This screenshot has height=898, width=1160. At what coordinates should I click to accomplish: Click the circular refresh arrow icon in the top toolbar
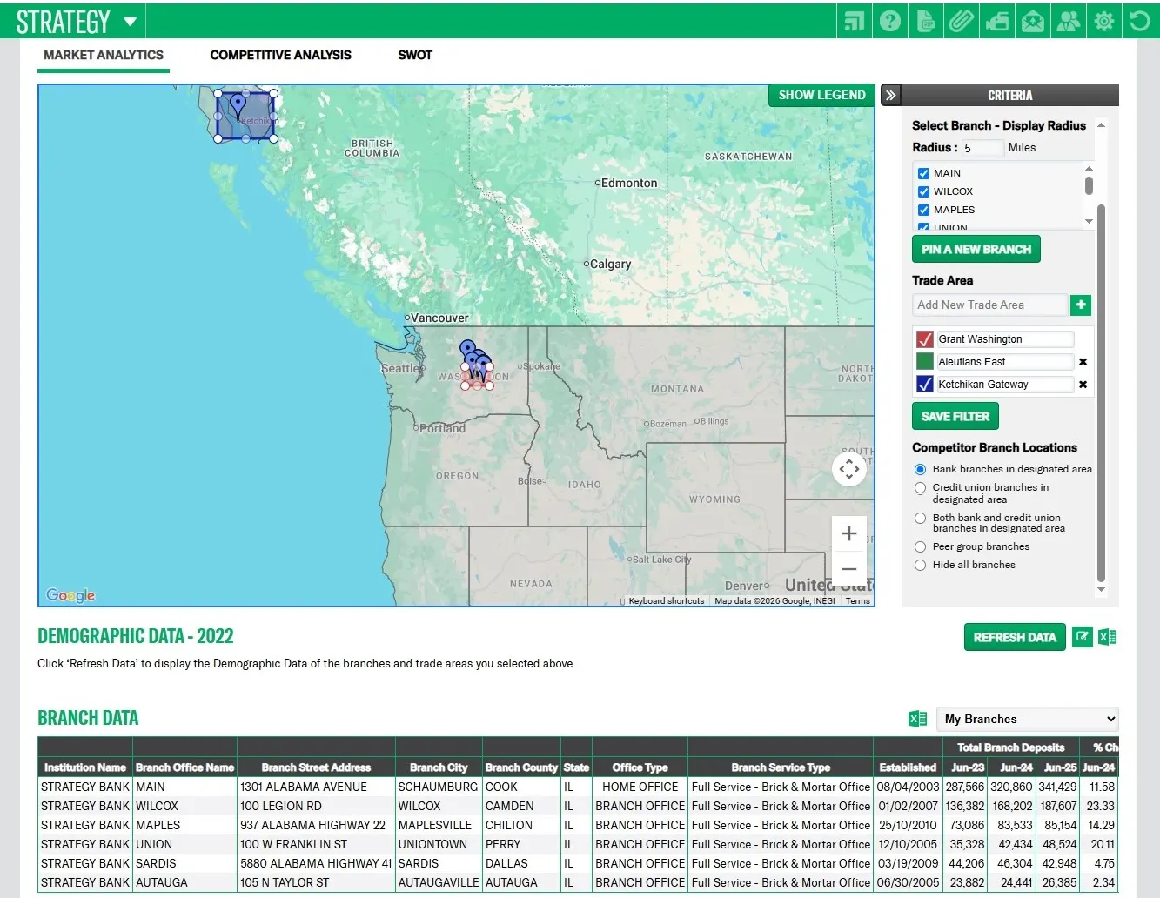point(1140,21)
